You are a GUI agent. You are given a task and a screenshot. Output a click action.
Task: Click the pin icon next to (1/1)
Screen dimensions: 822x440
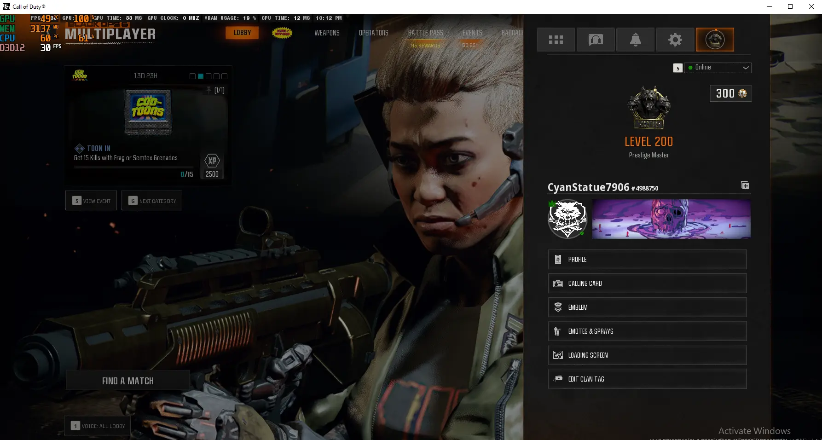(x=209, y=90)
